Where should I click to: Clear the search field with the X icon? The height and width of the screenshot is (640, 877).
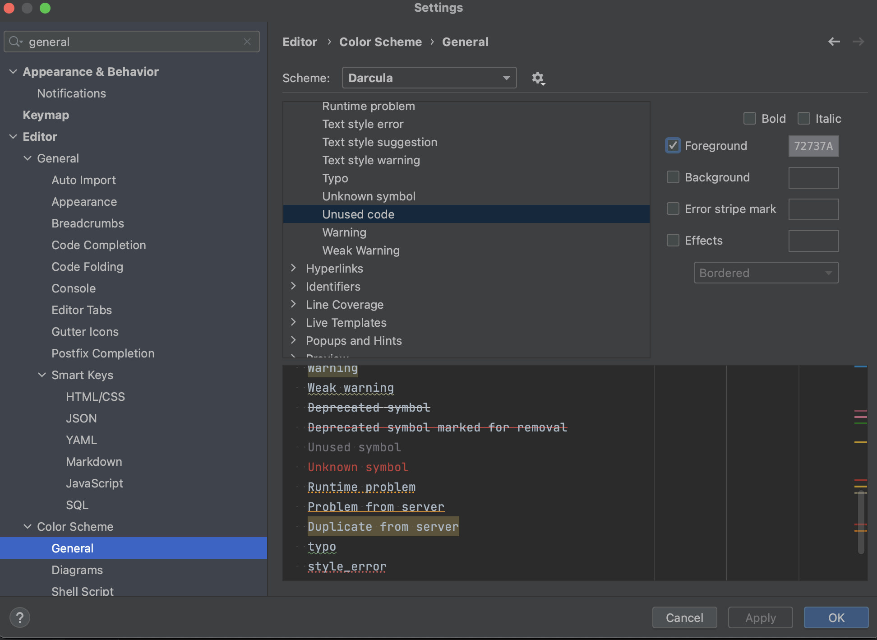pos(247,42)
